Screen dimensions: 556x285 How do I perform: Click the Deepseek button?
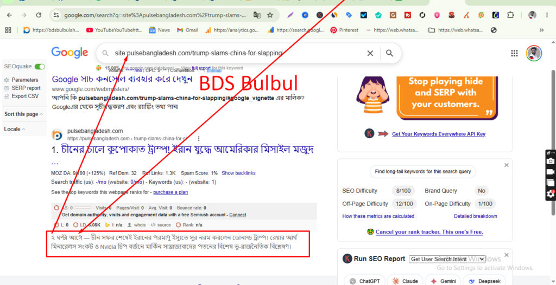484,281
